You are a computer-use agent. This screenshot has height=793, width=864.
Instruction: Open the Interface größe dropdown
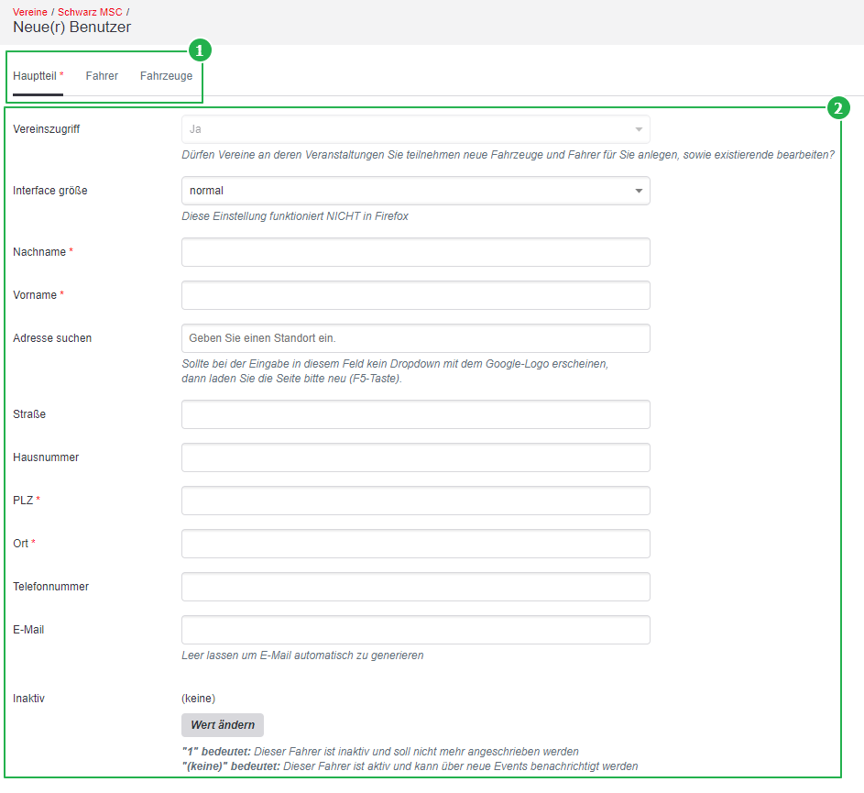415,191
